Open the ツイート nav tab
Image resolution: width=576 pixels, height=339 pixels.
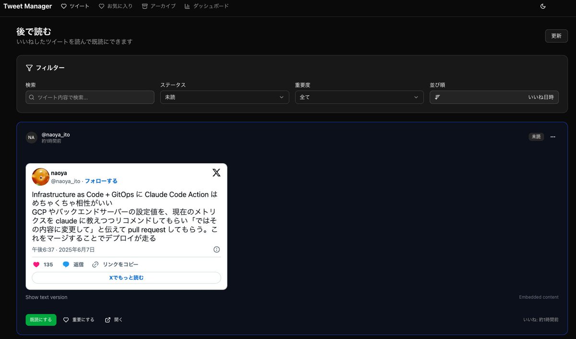pyautogui.click(x=75, y=6)
